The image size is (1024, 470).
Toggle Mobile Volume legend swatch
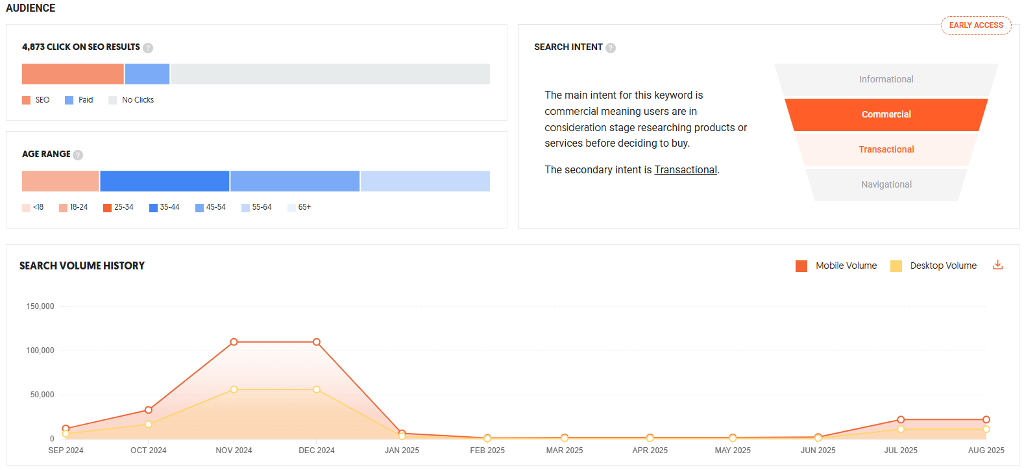coord(801,266)
